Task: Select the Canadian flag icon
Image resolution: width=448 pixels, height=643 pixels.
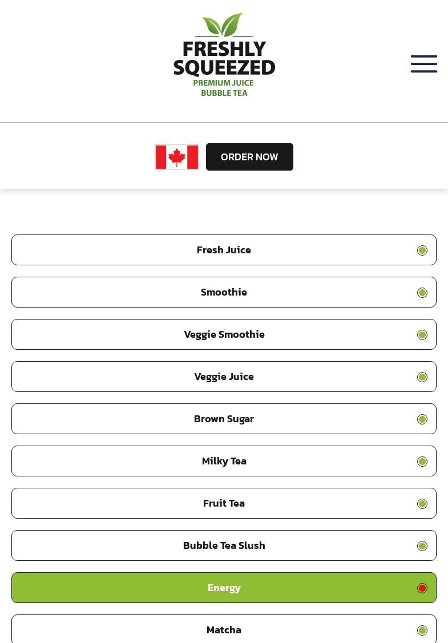Action: tap(176, 157)
